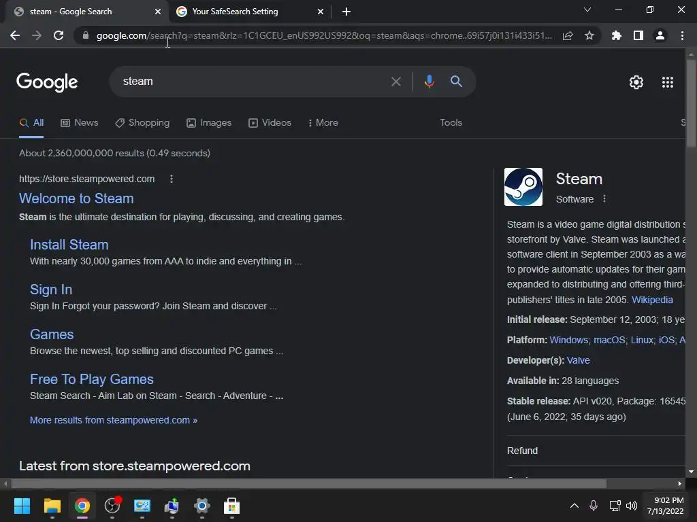Open macOS platform link

pos(609,340)
